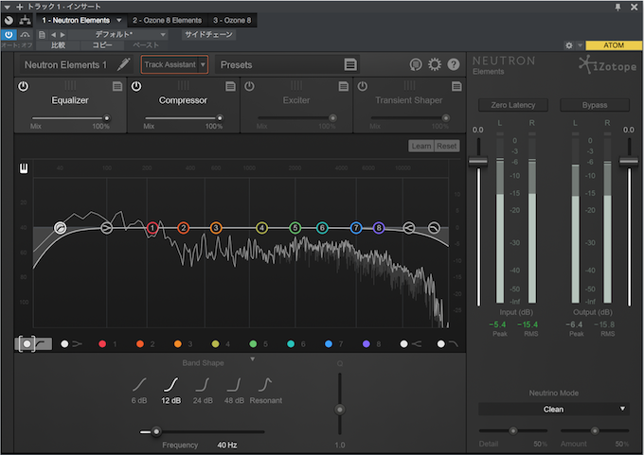Choose the 24 dB band shape
The image size is (644, 455).
click(x=203, y=390)
